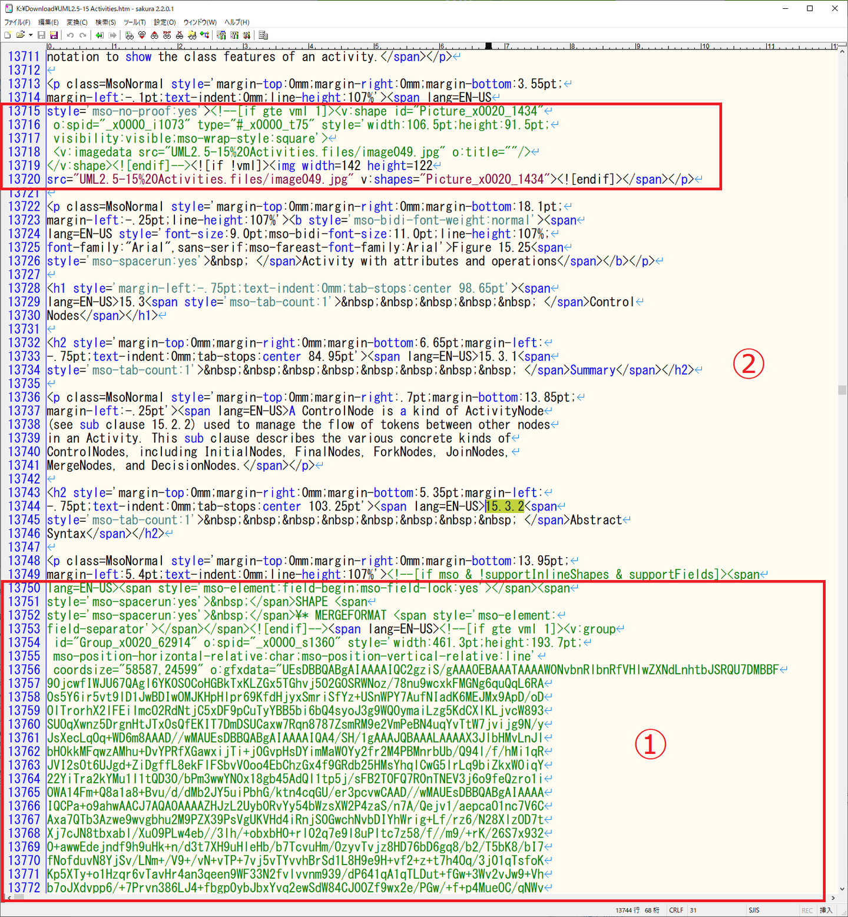Open a file using the folder icon
848x917 pixels.
click(20, 35)
